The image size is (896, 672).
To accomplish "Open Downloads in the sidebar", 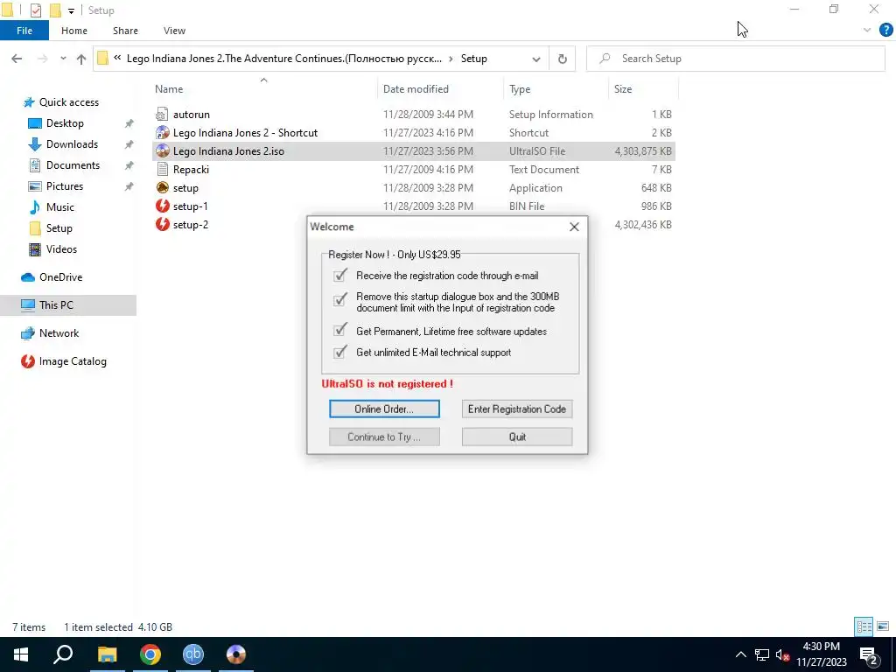I will pos(72,144).
